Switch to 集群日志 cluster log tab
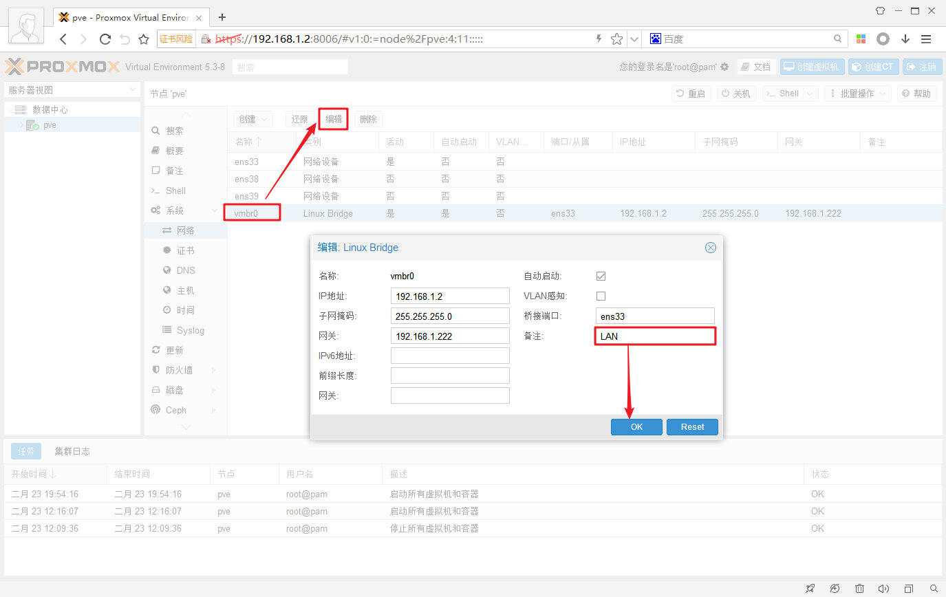946x597 pixels. click(72, 451)
